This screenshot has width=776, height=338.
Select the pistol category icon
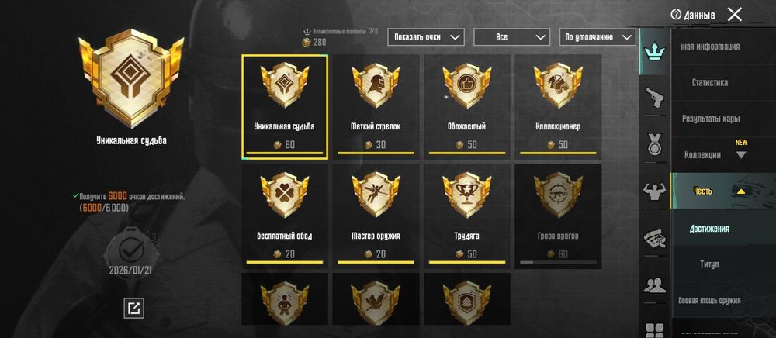click(x=656, y=98)
